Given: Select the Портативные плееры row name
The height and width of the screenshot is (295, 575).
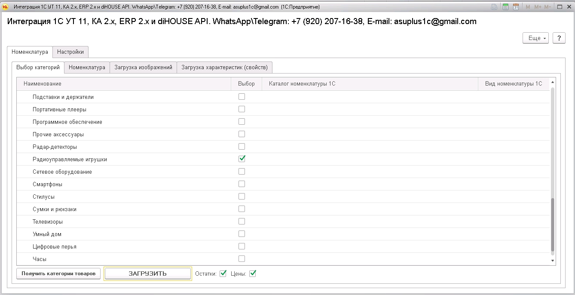Looking at the screenshot, I should [59, 110].
